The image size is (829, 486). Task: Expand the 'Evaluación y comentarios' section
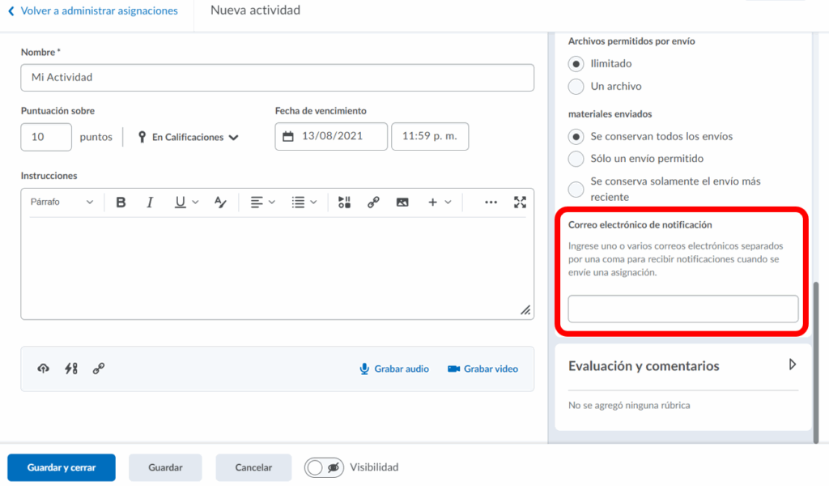[x=792, y=365]
